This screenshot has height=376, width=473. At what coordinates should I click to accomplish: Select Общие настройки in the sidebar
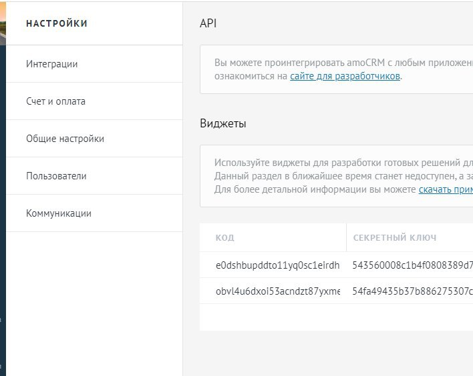[65, 139]
